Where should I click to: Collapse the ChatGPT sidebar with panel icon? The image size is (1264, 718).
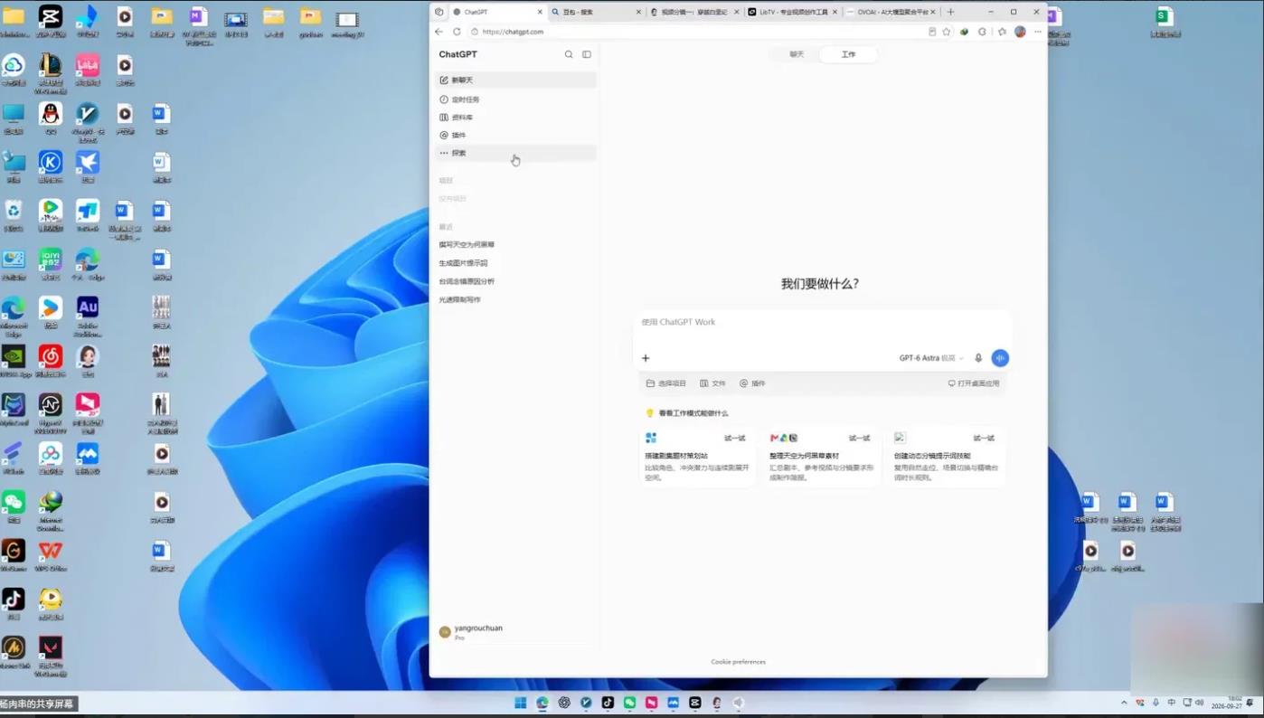click(587, 54)
